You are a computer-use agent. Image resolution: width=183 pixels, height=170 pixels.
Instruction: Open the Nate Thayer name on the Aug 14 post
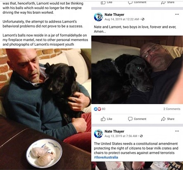coord(114,14)
